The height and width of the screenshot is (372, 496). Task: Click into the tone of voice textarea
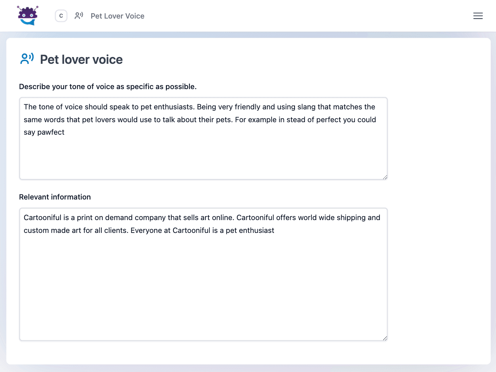click(x=203, y=138)
